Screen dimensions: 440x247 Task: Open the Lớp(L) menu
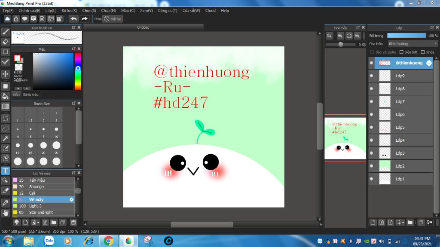point(51,11)
